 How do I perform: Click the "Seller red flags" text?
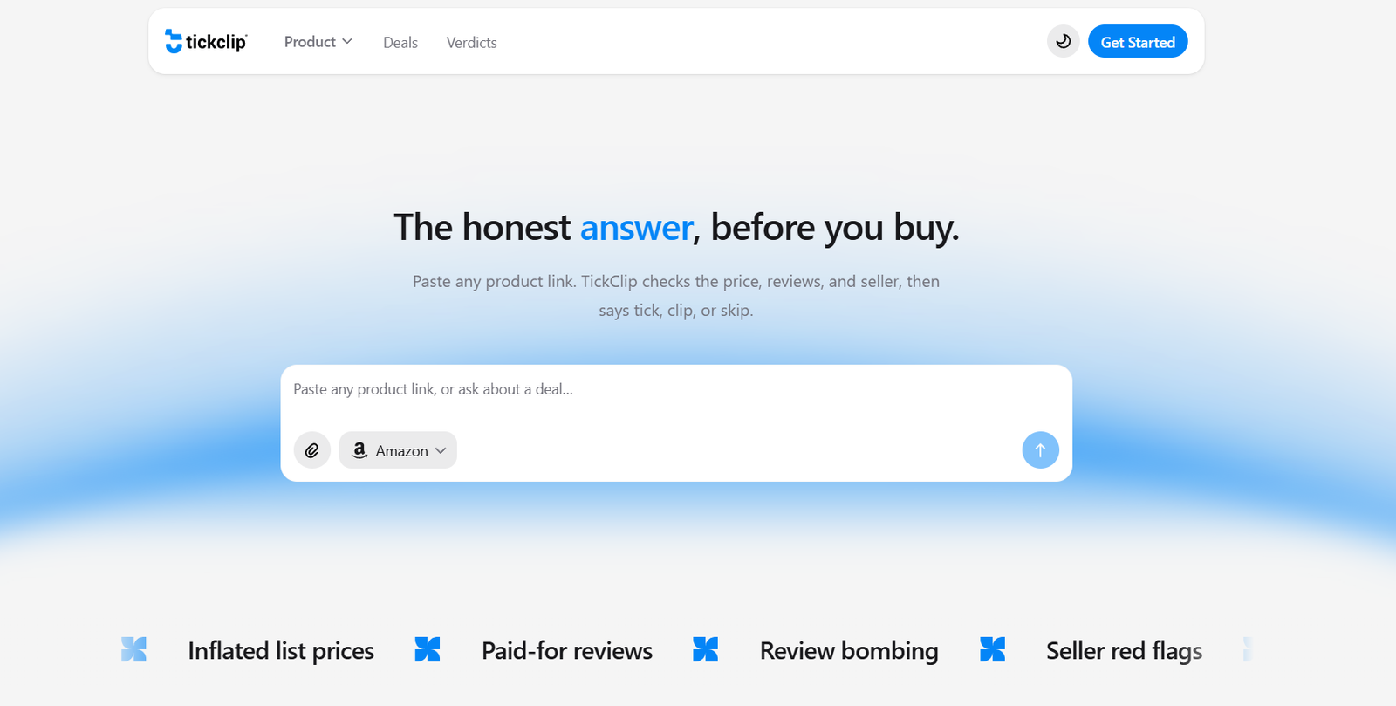coord(1124,651)
